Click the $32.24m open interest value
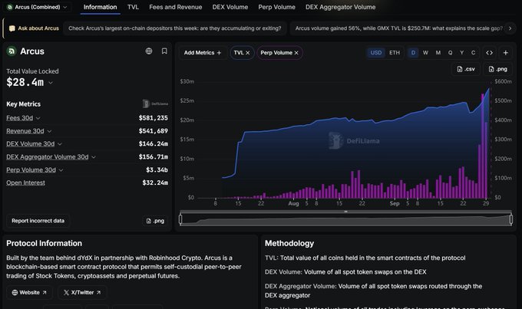Screen dimensions: 522x309 pyautogui.click(x=155, y=182)
